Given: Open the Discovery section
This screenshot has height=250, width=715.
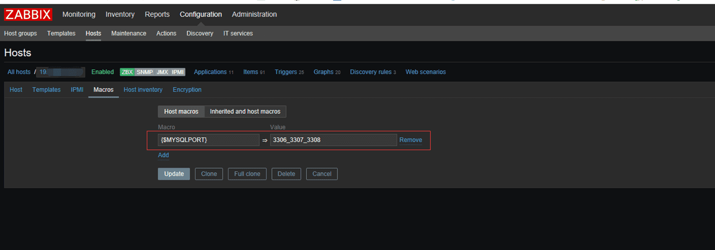Looking at the screenshot, I should [200, 33].
